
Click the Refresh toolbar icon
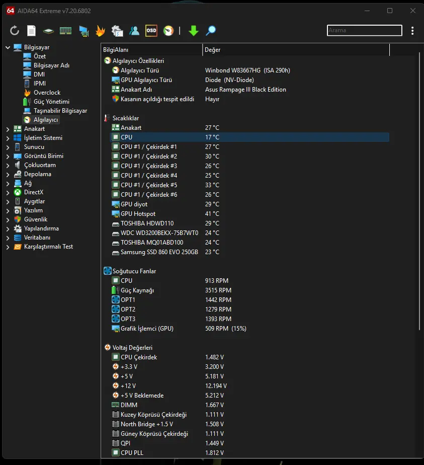point(14,31)
